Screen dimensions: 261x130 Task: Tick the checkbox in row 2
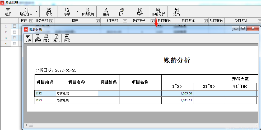pyautogui.click(x=15, y=32)
